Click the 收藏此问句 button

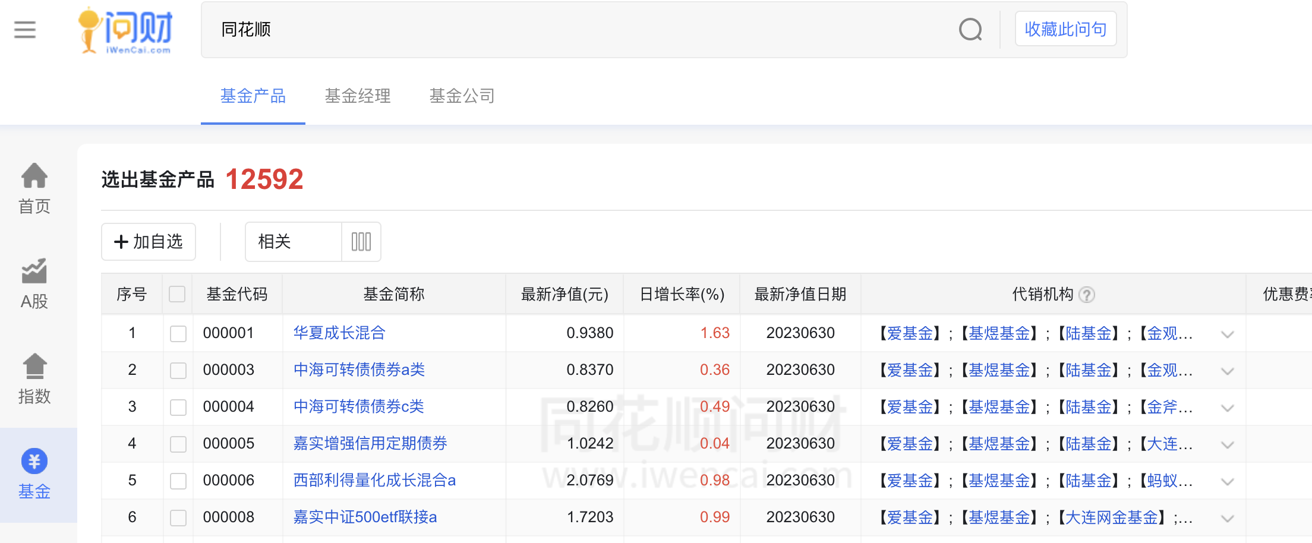click(1065, 29)
